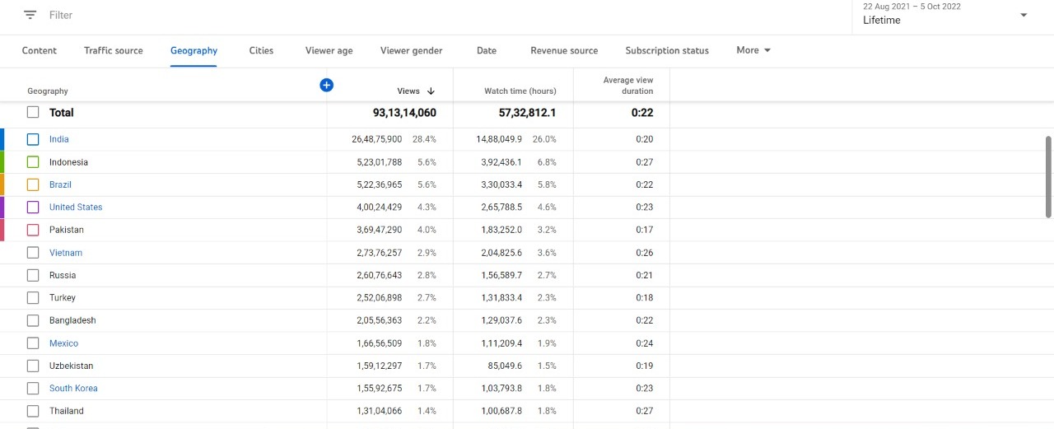The image size is (1054, 429).
Task: Check the Mexico checkbox
Action: pos(33,343)
